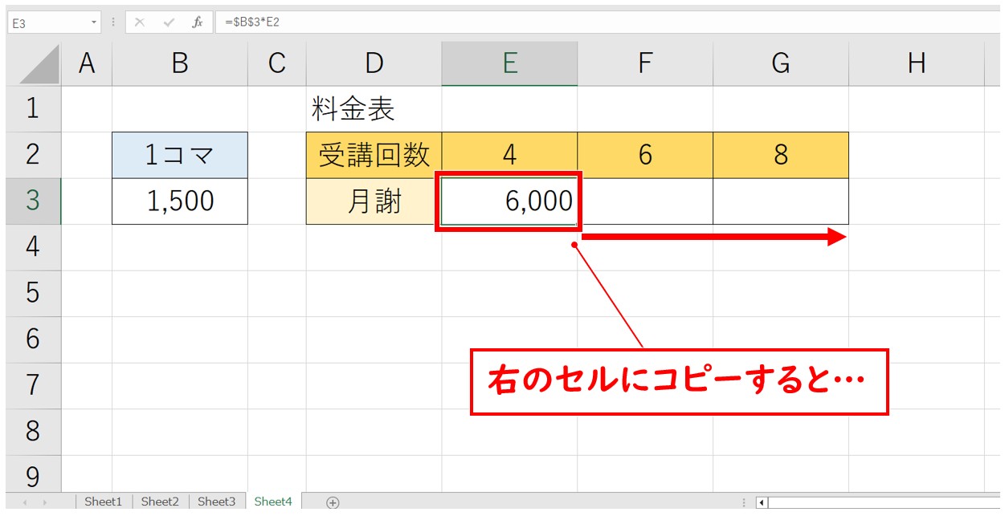This screenshot has height=516, width=1005.
Task: Select column G header
Action: [781, 64]
